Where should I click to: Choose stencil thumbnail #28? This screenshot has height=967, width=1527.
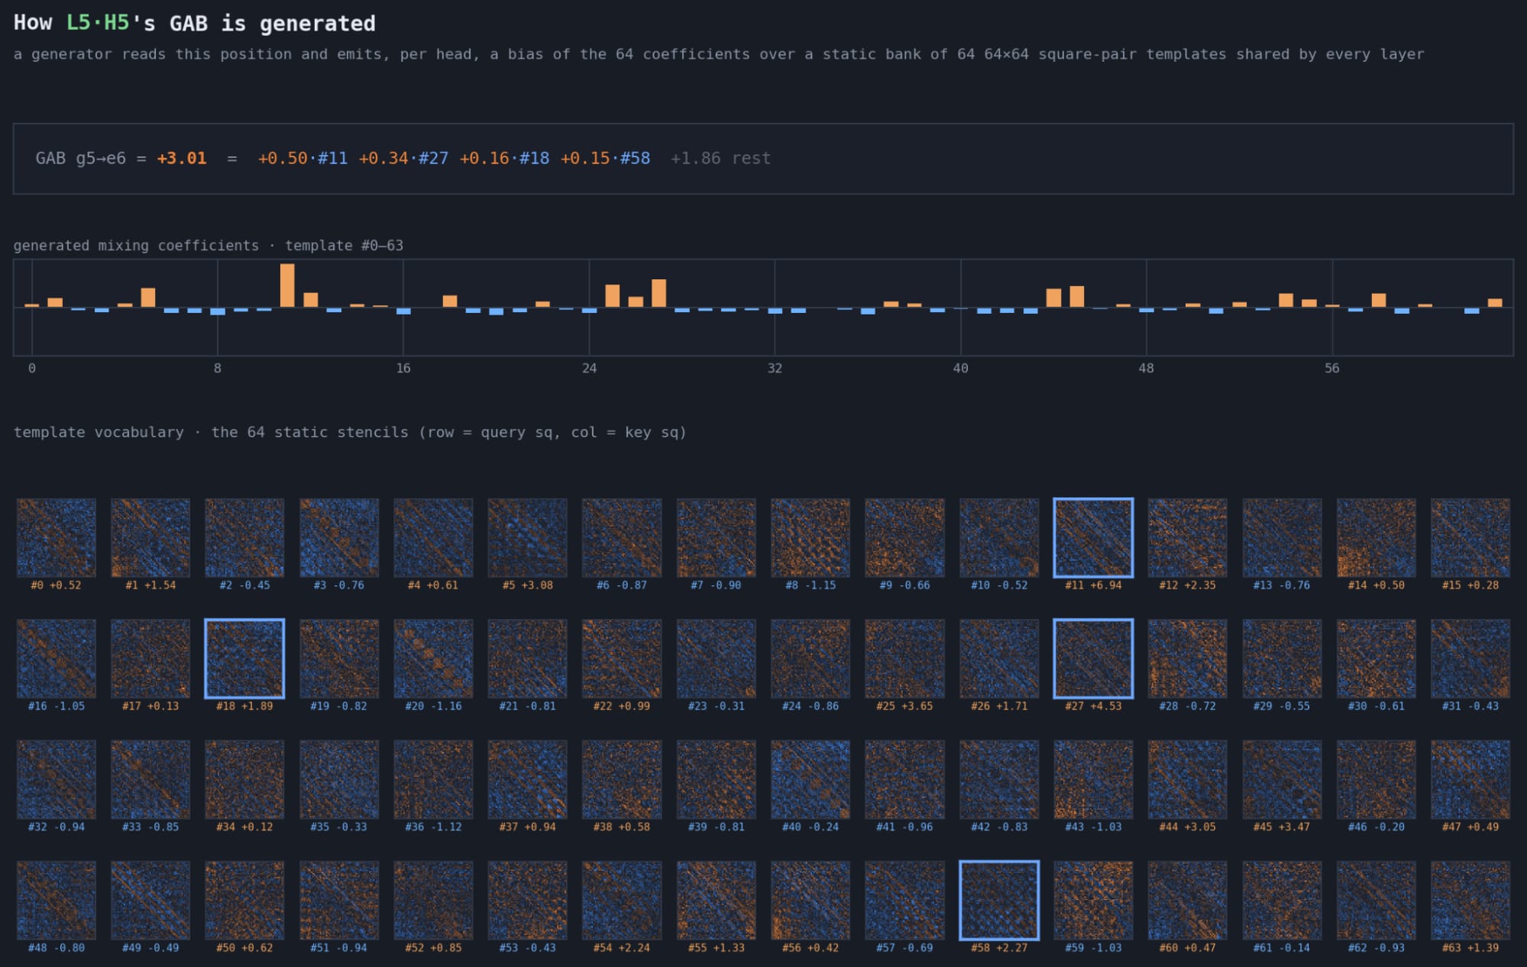click(x=1188, y=659)
